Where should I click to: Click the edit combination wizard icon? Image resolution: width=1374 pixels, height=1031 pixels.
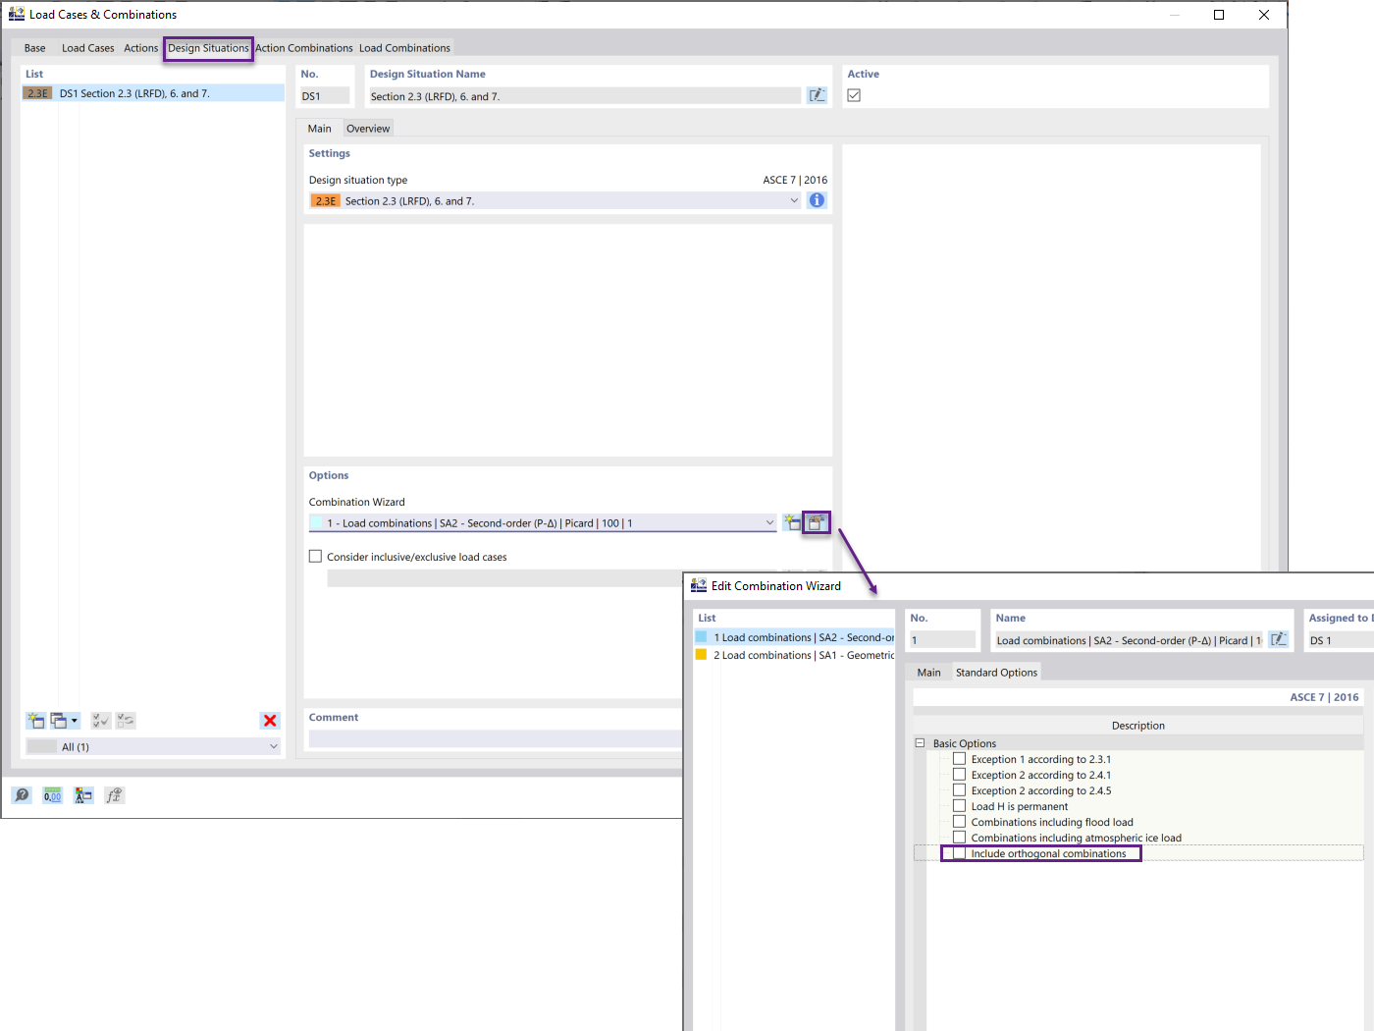[x=817, y=522]
